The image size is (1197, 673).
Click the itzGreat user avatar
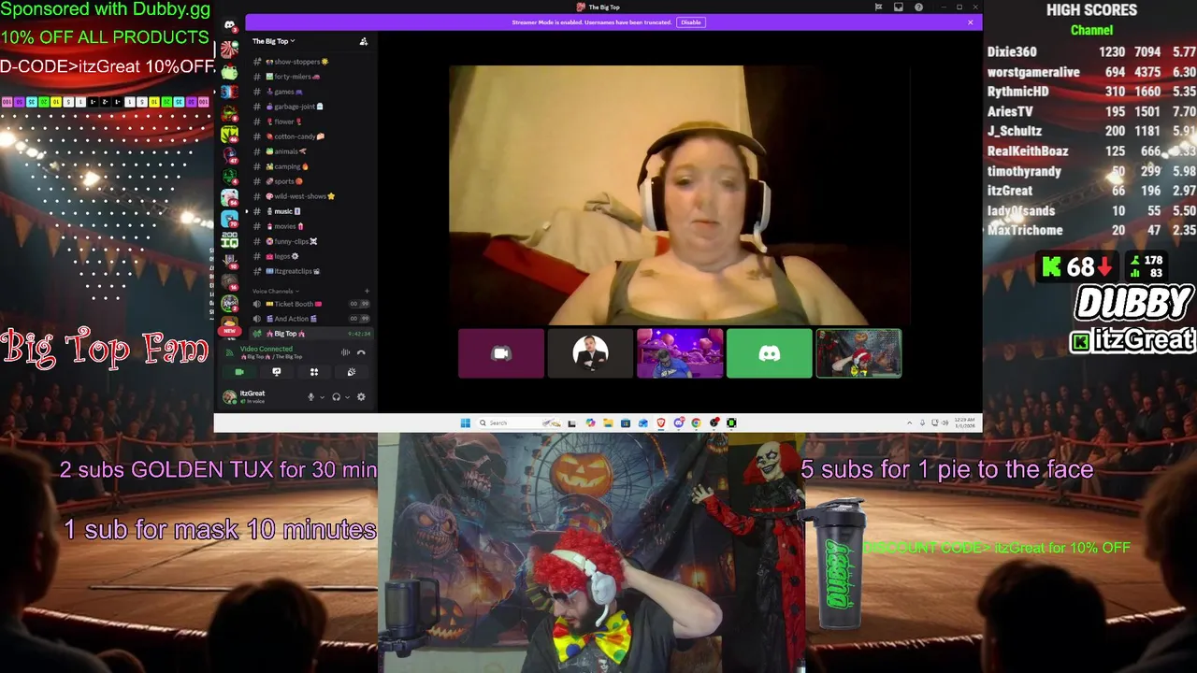click(x=229, y=397)
